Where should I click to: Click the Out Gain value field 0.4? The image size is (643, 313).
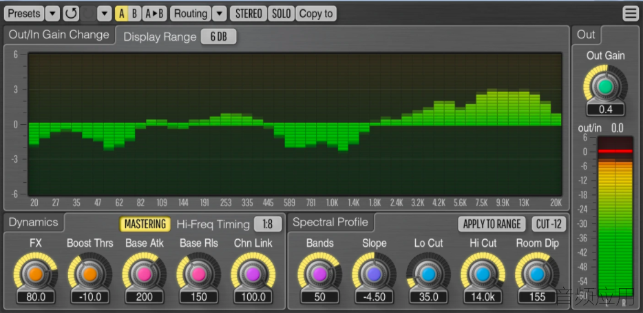605,109
